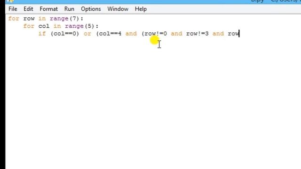Open the File menu

13,9
